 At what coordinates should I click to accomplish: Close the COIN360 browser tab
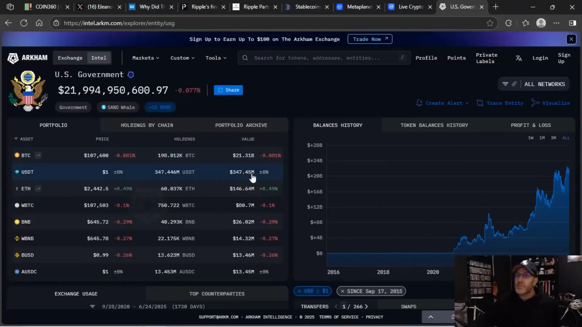click(x=67, y=7)
